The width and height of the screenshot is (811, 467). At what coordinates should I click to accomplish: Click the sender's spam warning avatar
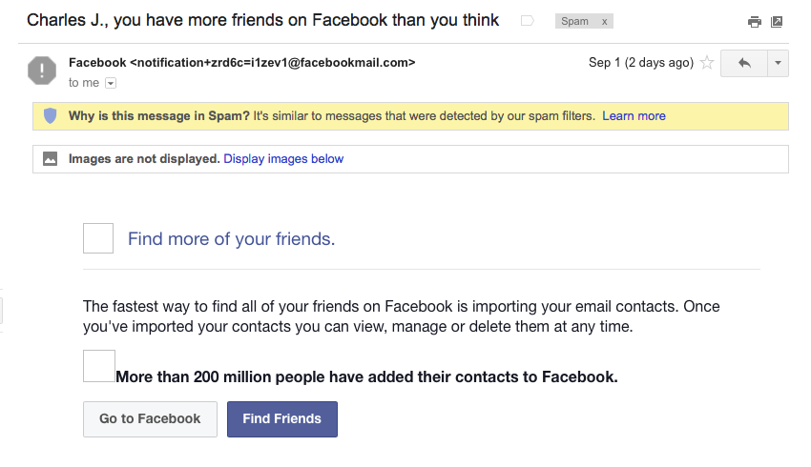pos(43,71)
